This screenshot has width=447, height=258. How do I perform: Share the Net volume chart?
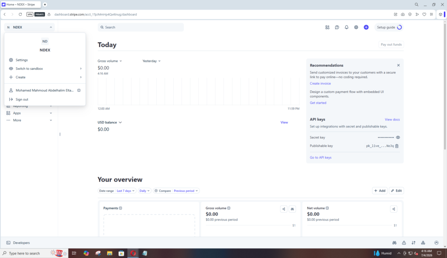(394, 209)
